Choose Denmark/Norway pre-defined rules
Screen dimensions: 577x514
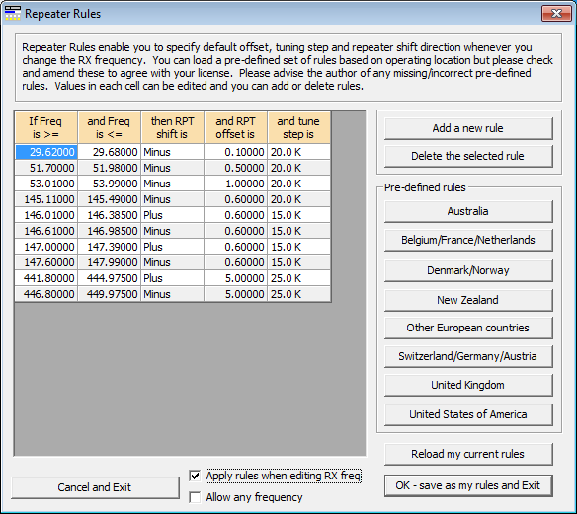[468, 270]
